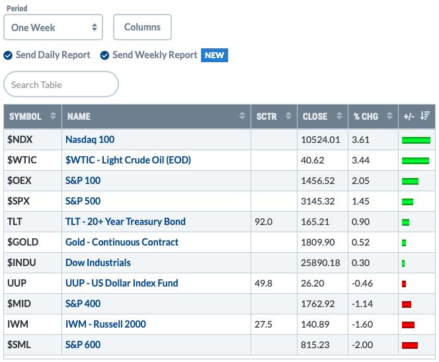Click the Columns button
The image size is (439, 362).
click(x=142, y=27)
